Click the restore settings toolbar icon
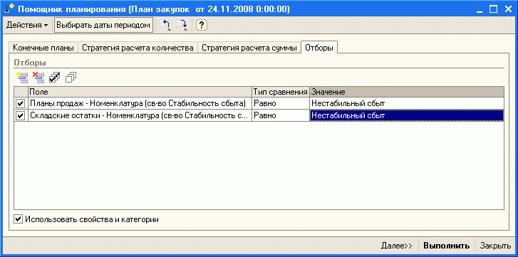The height and width of the screenshot is (257, 518). pos(165,25)
